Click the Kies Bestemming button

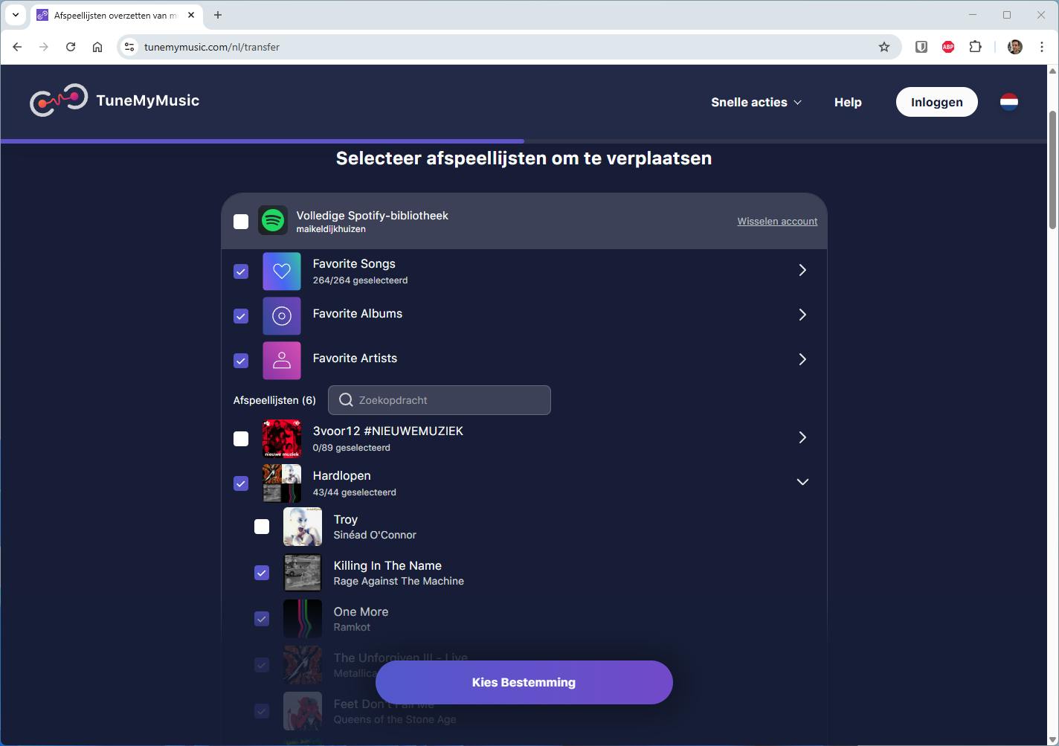coord(524,682)
